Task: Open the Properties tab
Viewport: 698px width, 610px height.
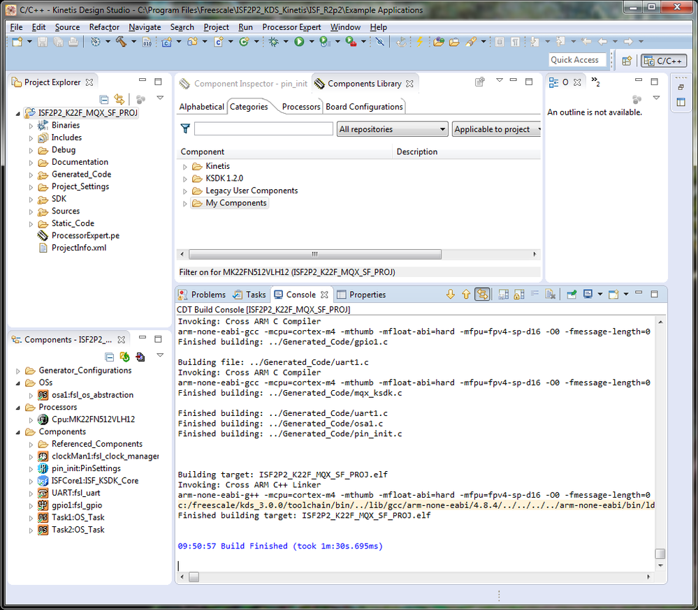Action: coord(361,295)
